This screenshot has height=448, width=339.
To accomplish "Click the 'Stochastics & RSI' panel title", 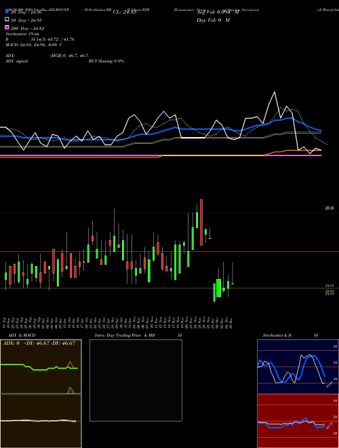I will (x=290, y=335).
